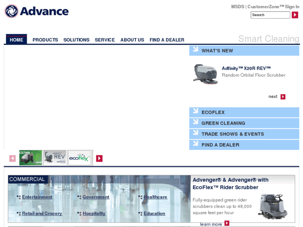Select the CS7000 carousel thumbnail
The image size is (303, 227).
tap(30, 157)
